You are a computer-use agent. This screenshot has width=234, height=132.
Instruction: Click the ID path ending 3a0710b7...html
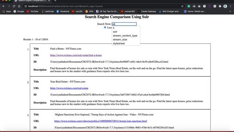click(x=110, y=95)
